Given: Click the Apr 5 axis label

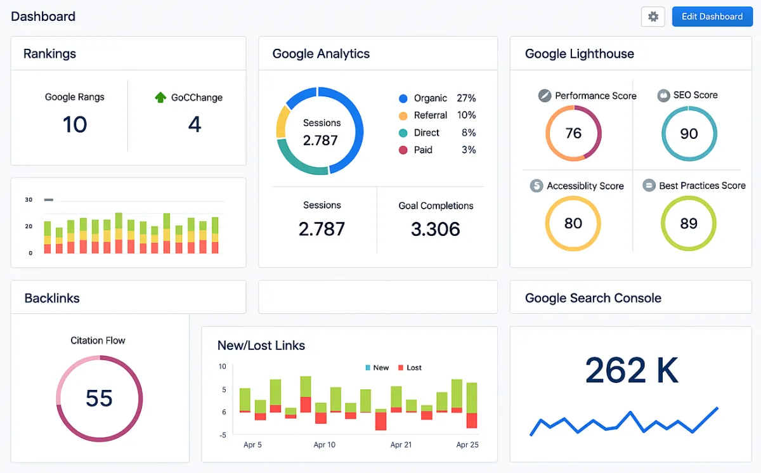Looking at the screenshot, I should (x=252, y=445).
